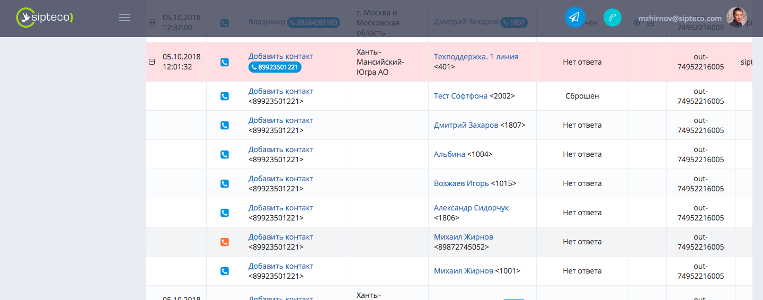Screen dimensions: 763x300
Task: Click the Владимир contact name
Action: click(x=267, y=22)
